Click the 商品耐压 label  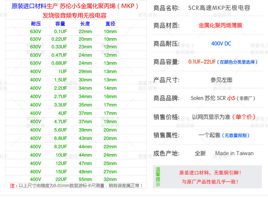pos(166,44)
